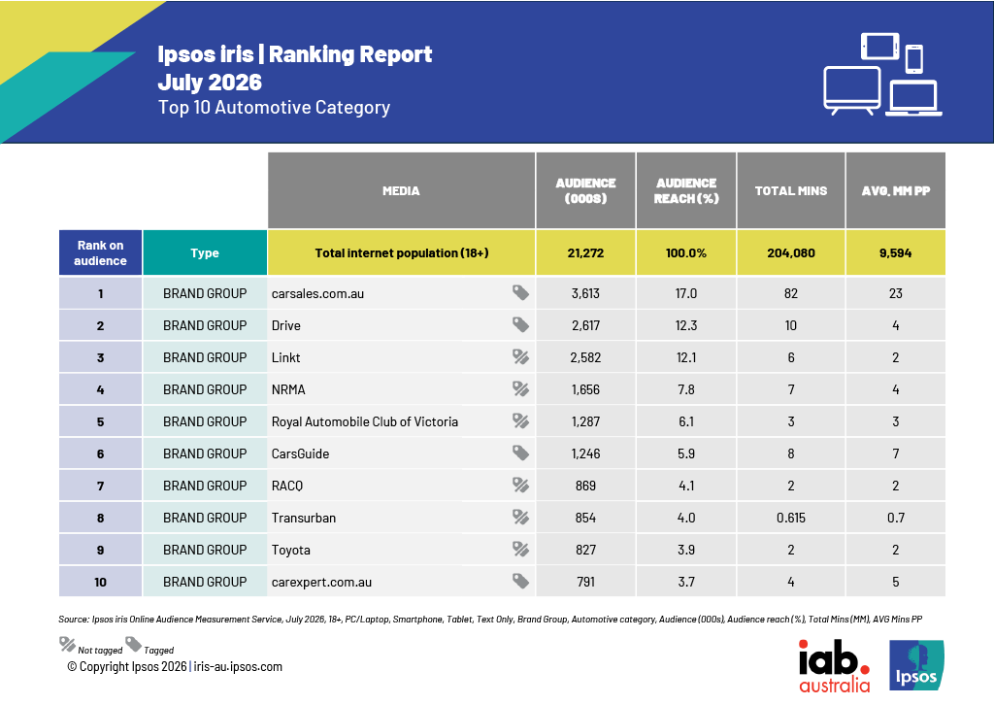Click the tagged icon beside carexpert.com.au
This screenshot has width=994, height=705.
(x=520, y=581)
